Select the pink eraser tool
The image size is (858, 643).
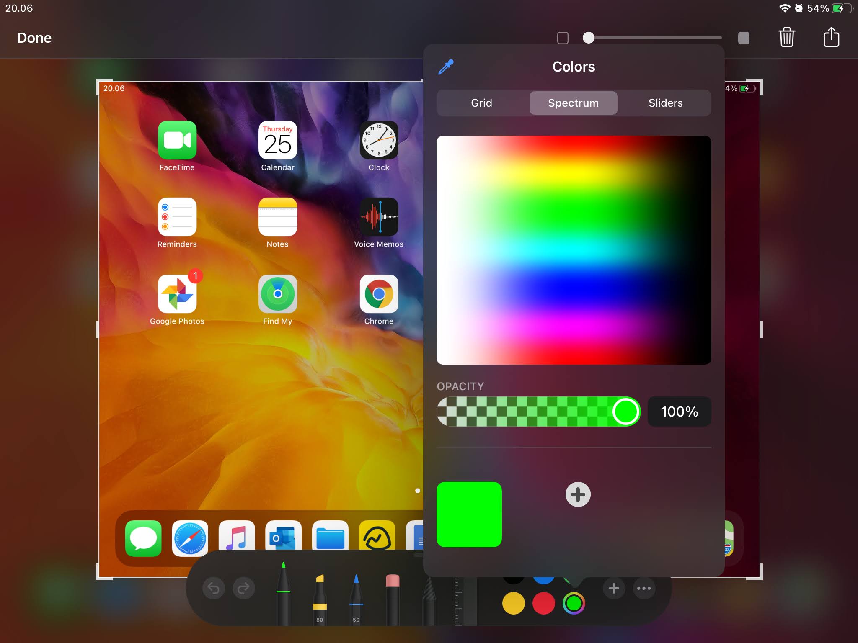[x=392, y=597]
